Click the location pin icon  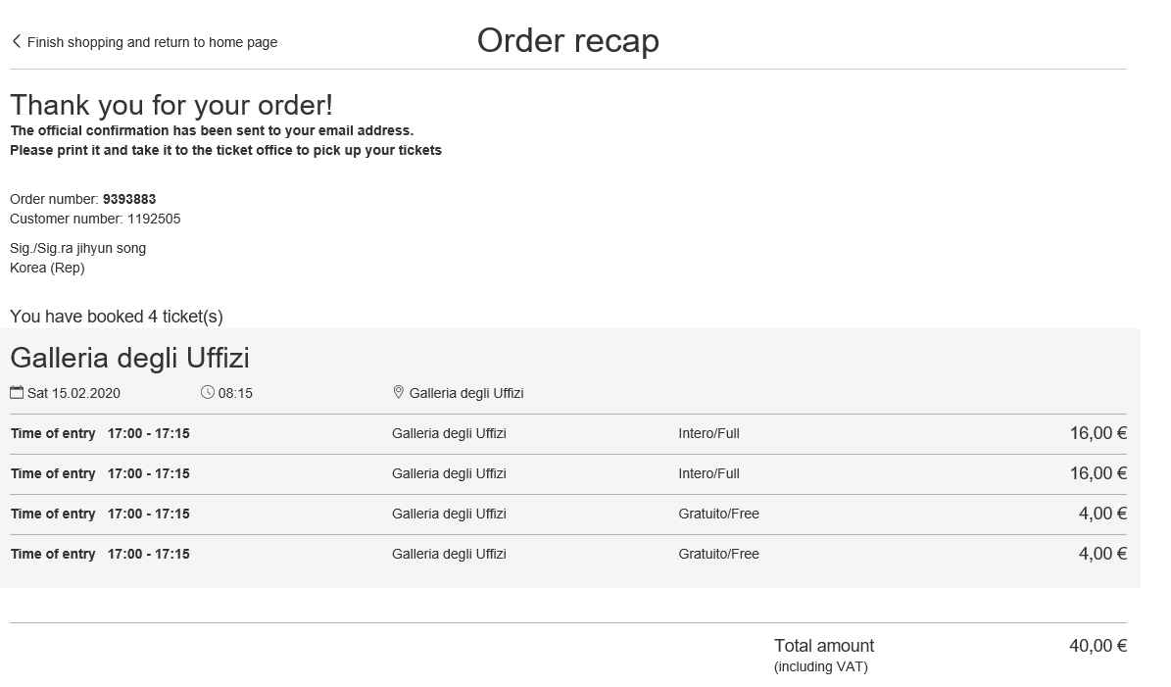click(x=398, y=392)
